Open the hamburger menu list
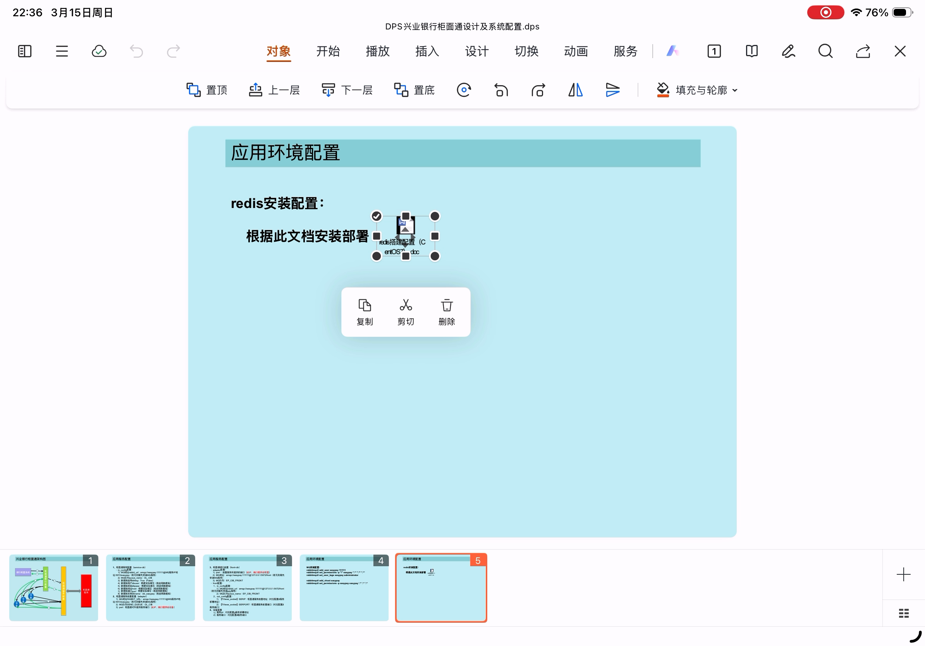Viewport: 925px width, 646px height. coord(62,51)
